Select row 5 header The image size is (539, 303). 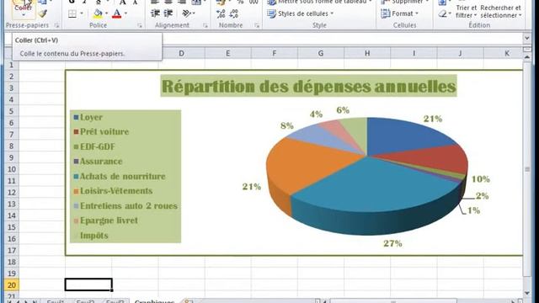(11, 111)
